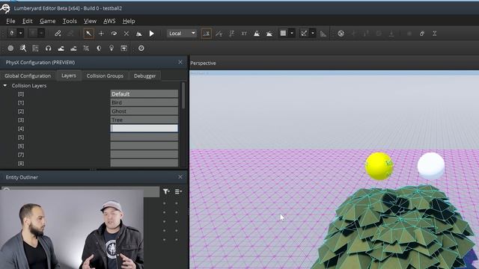Toggle Snap to Grid
This screenshot has height=269, width=479.
click(x=283, y=33)
